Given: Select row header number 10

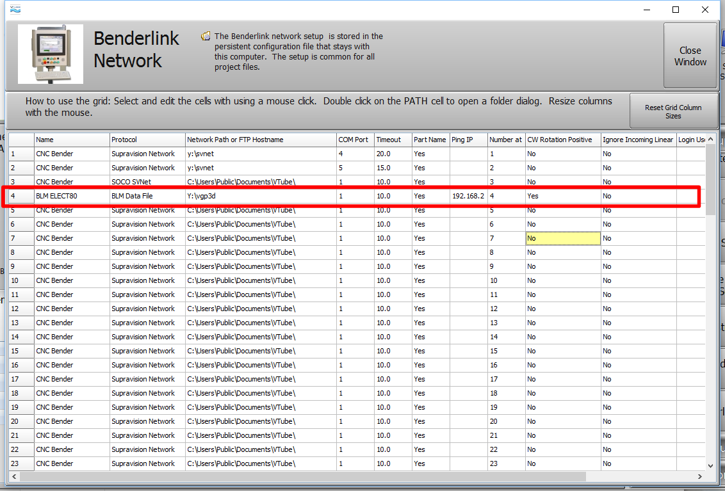Looking at the screenshot, I should click(21, 280).
